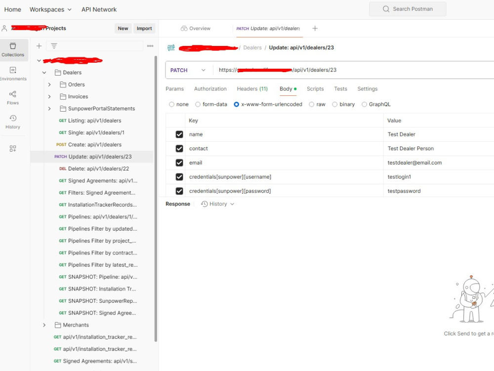Expand the Invoices folder chevron
The height and width of the screenshot is (371, 494).
click(49, 96)
